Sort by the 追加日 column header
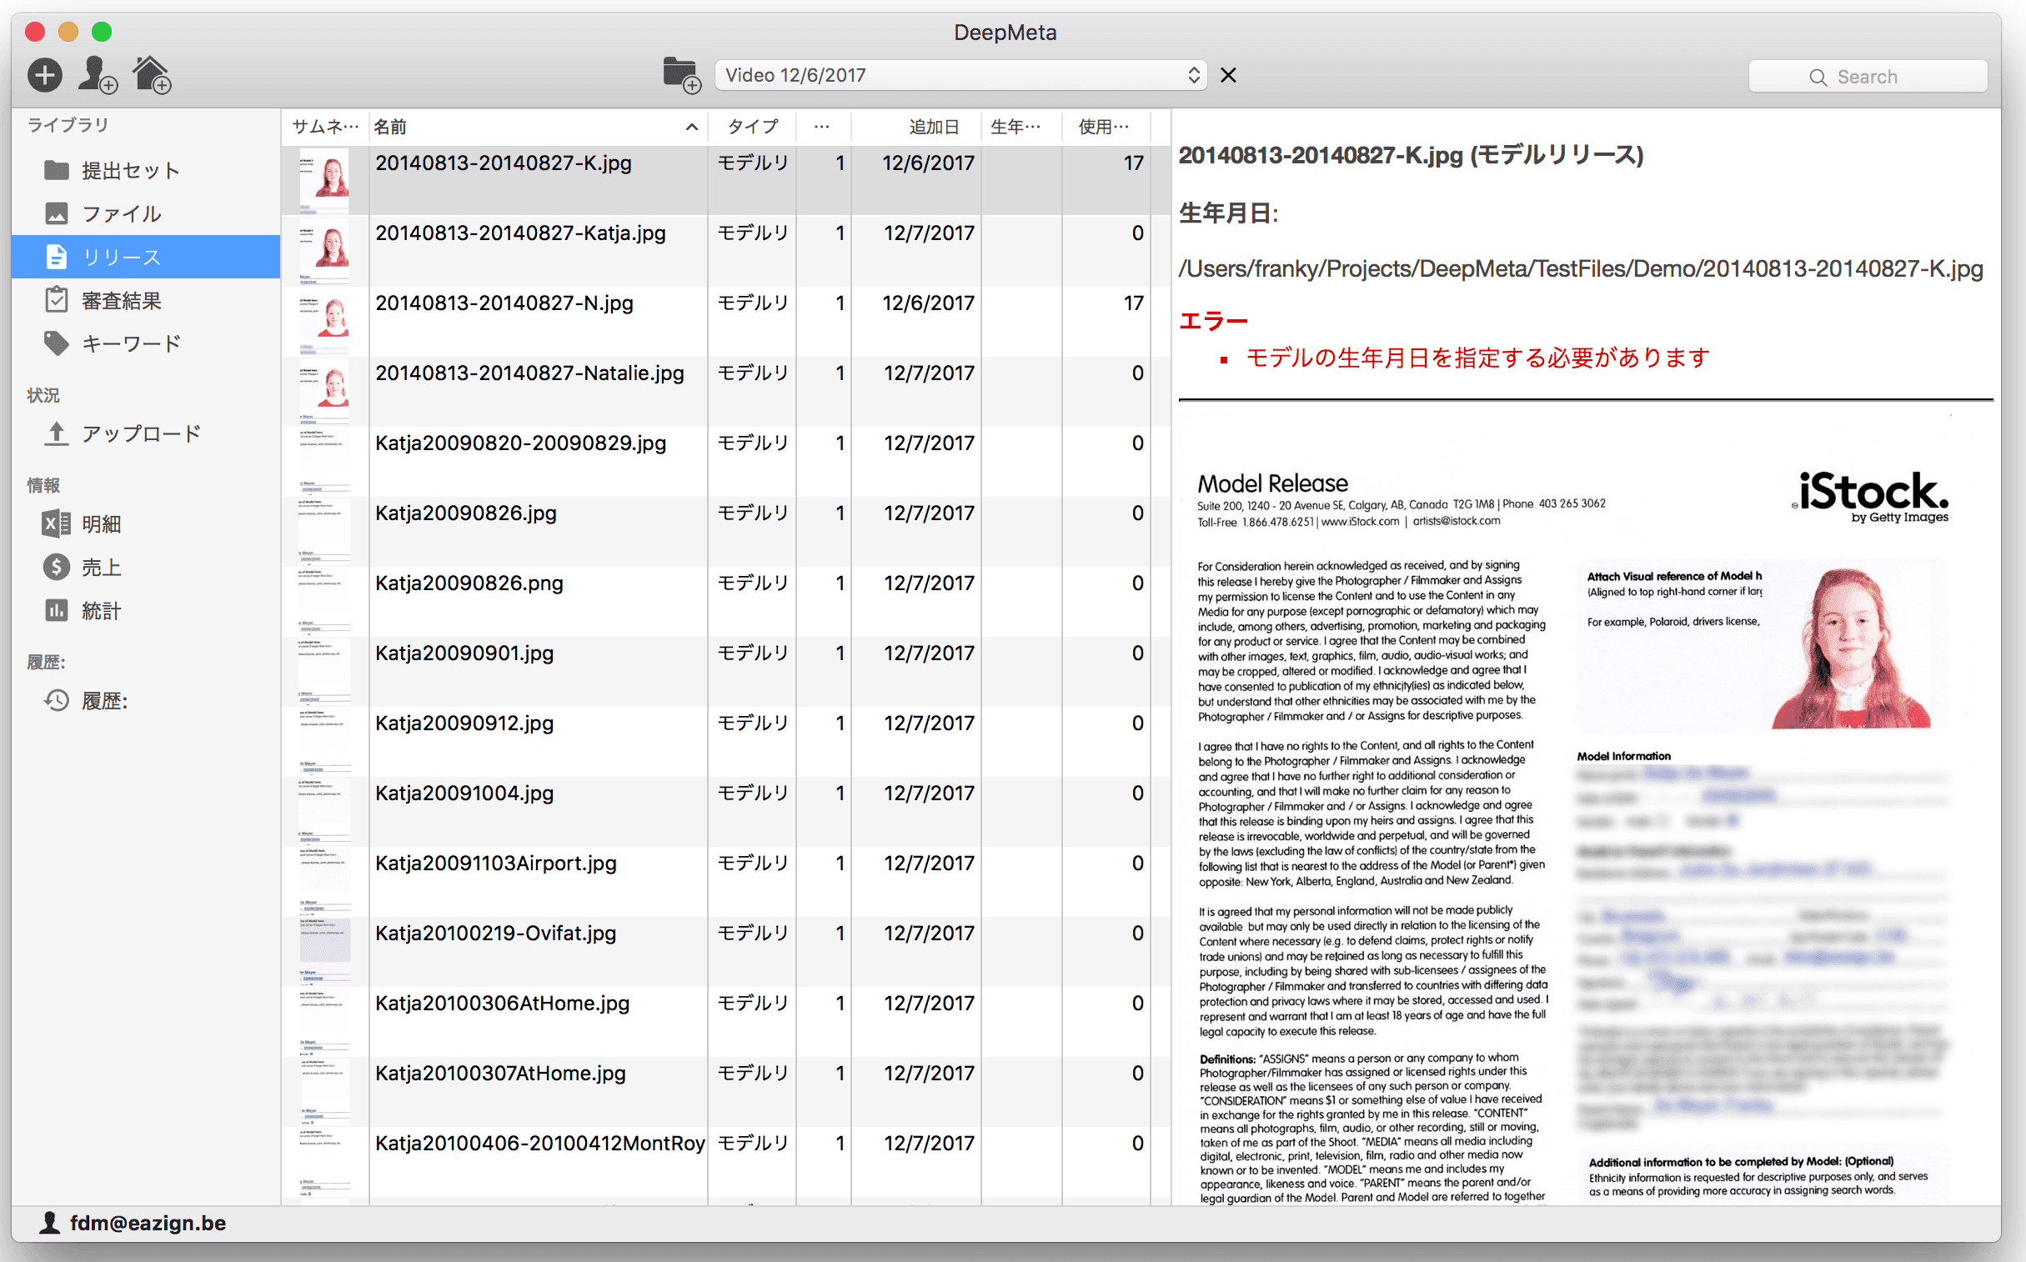 915,127
